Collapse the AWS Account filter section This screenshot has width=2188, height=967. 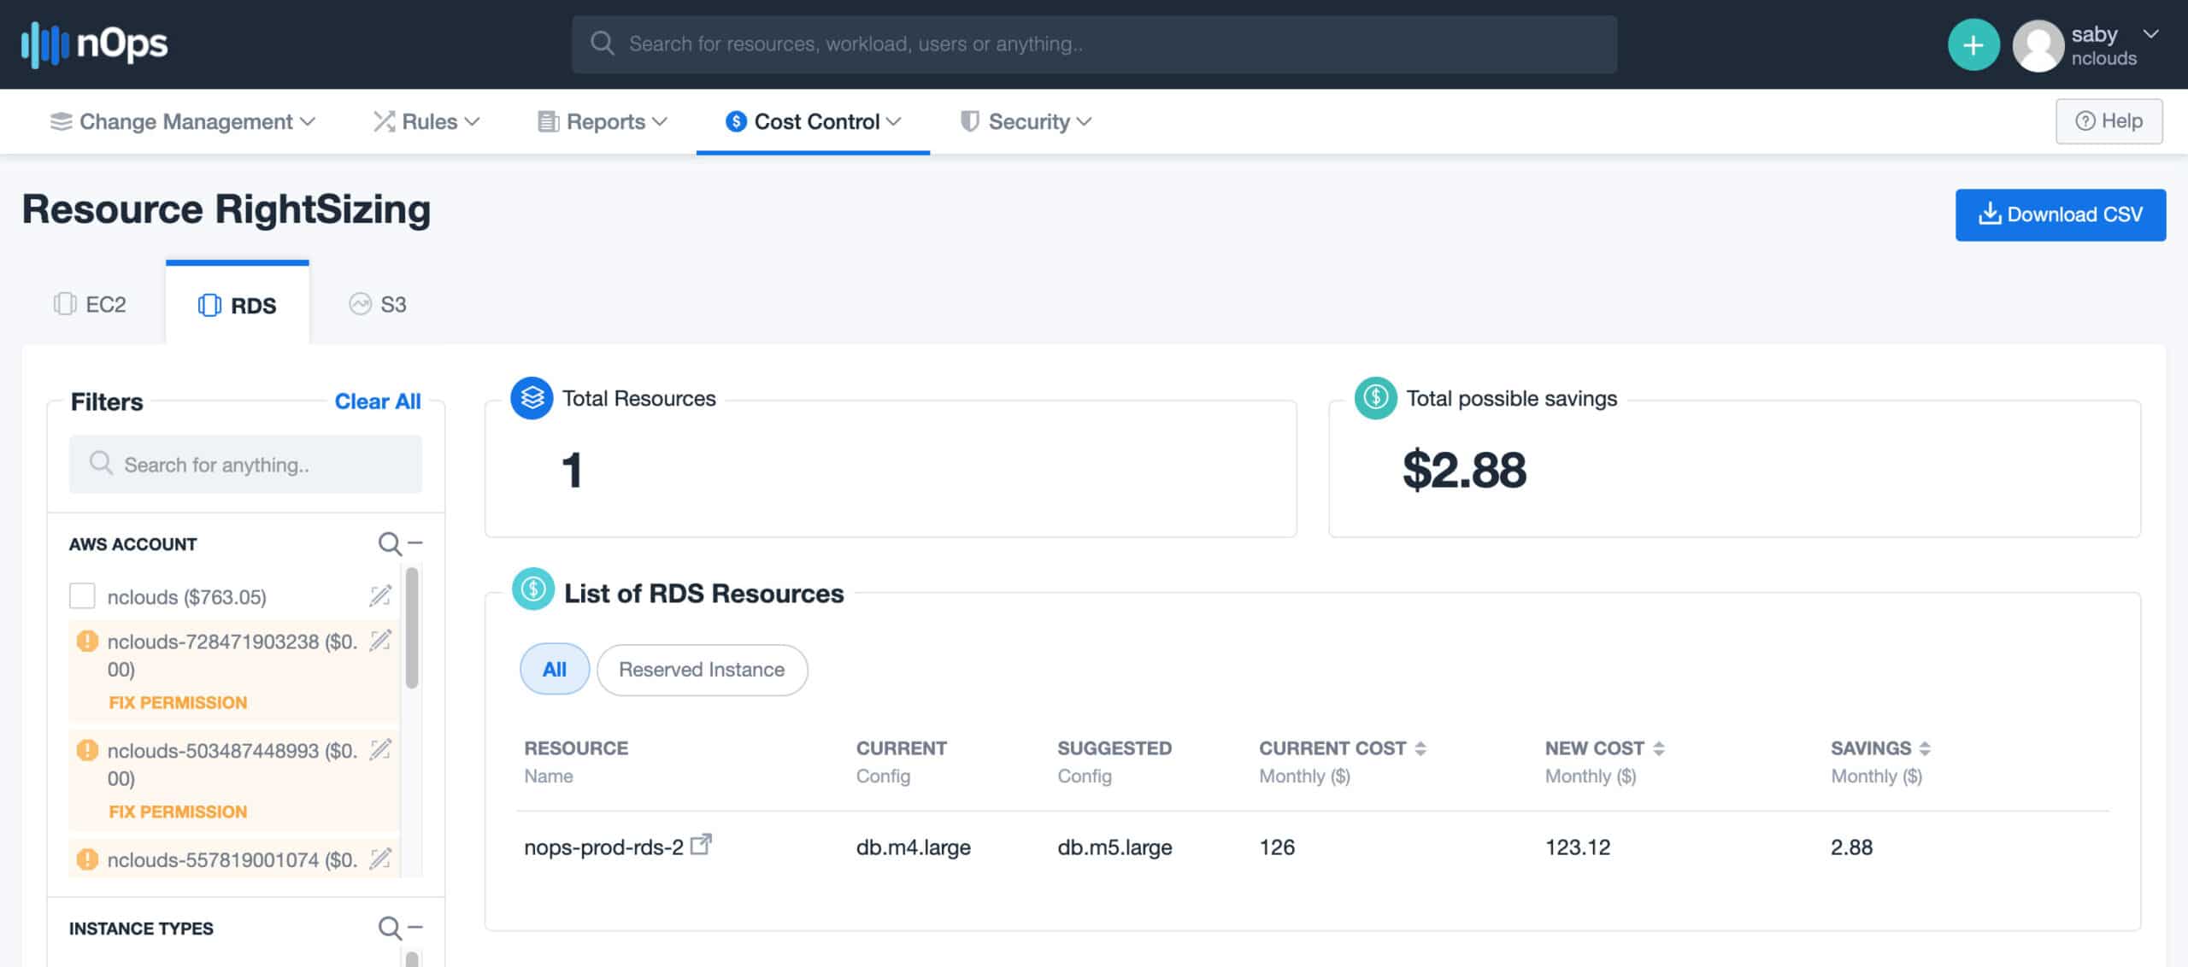pyautogui.click(x=415, y=543)
